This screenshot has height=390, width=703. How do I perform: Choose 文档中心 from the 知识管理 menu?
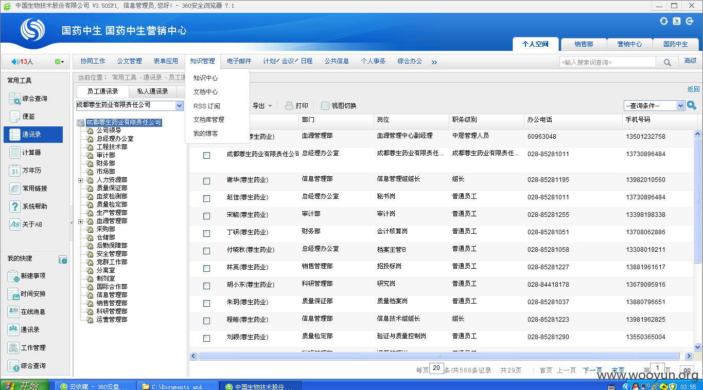click(x=205, y=92)
